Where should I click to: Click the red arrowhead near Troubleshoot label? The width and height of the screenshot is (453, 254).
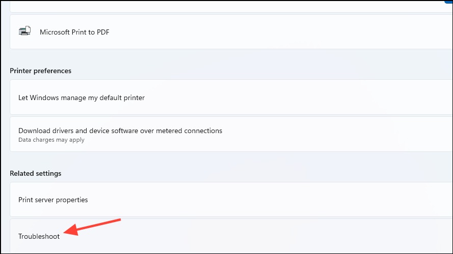click(71, 230)
